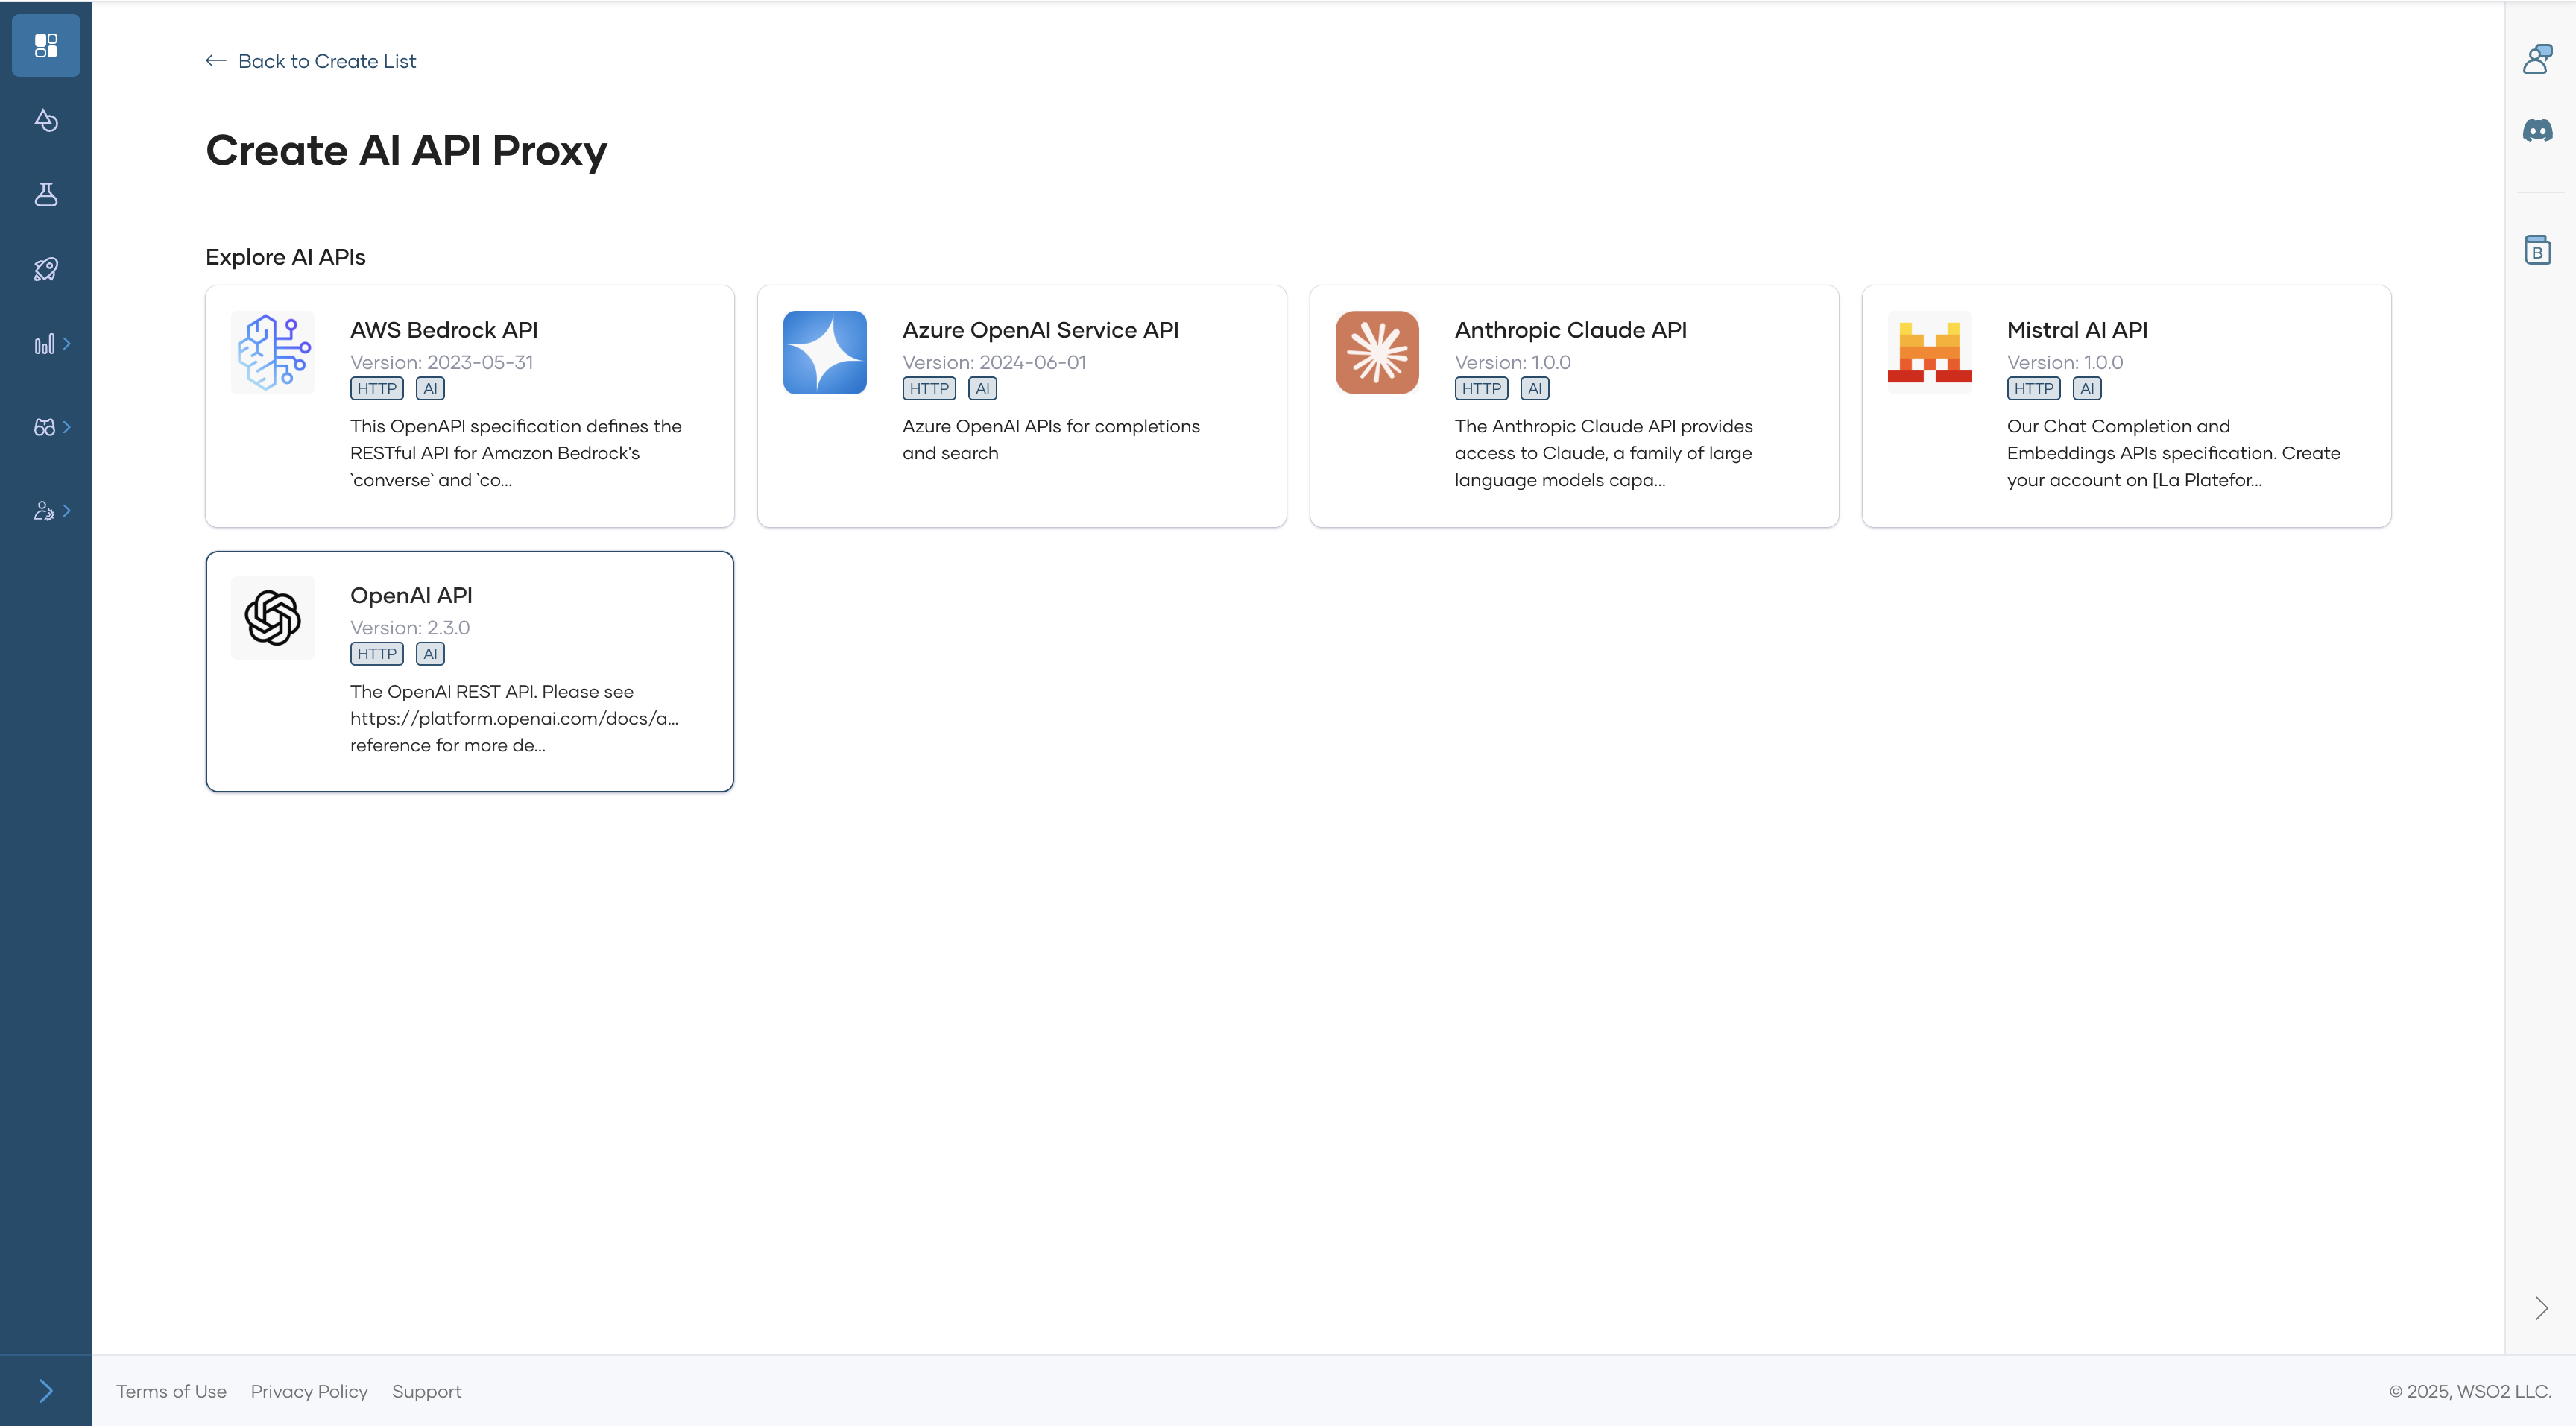Expand the administration section chevron
This screenshot has width=2576, height=1426.
(x=68, y=510)
